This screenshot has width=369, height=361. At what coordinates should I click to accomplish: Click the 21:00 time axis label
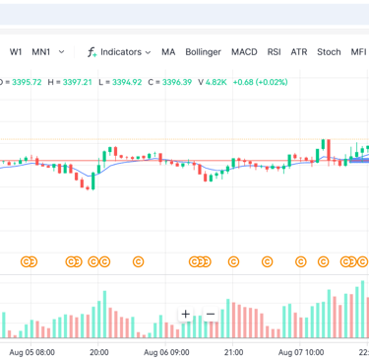click(233, 352)
